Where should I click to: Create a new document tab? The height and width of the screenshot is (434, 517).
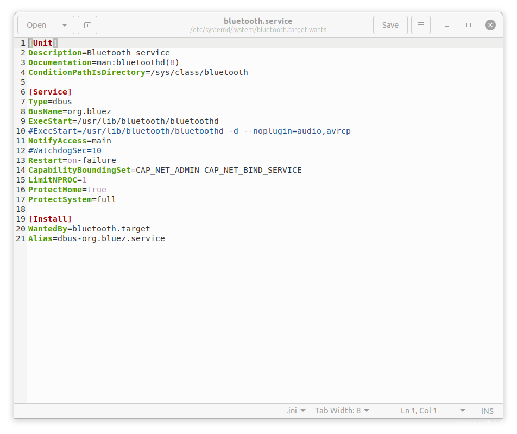pos(87,25)
